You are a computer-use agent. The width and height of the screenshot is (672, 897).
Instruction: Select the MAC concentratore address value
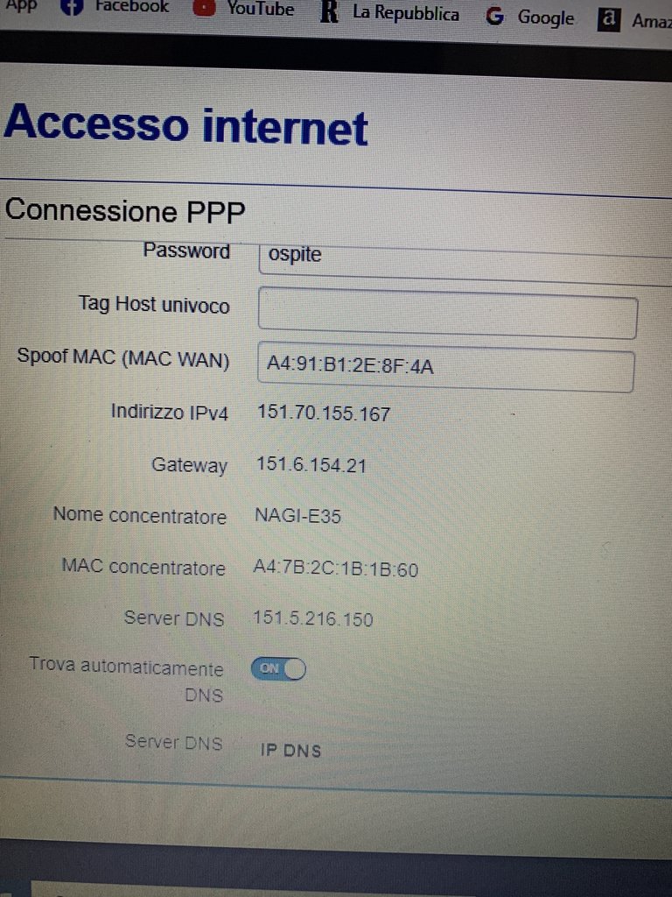(x=335, y=569)
